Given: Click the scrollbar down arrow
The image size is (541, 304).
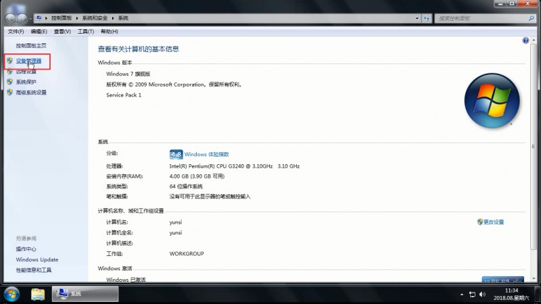Looking at the screenshot, I should point(534,278).
